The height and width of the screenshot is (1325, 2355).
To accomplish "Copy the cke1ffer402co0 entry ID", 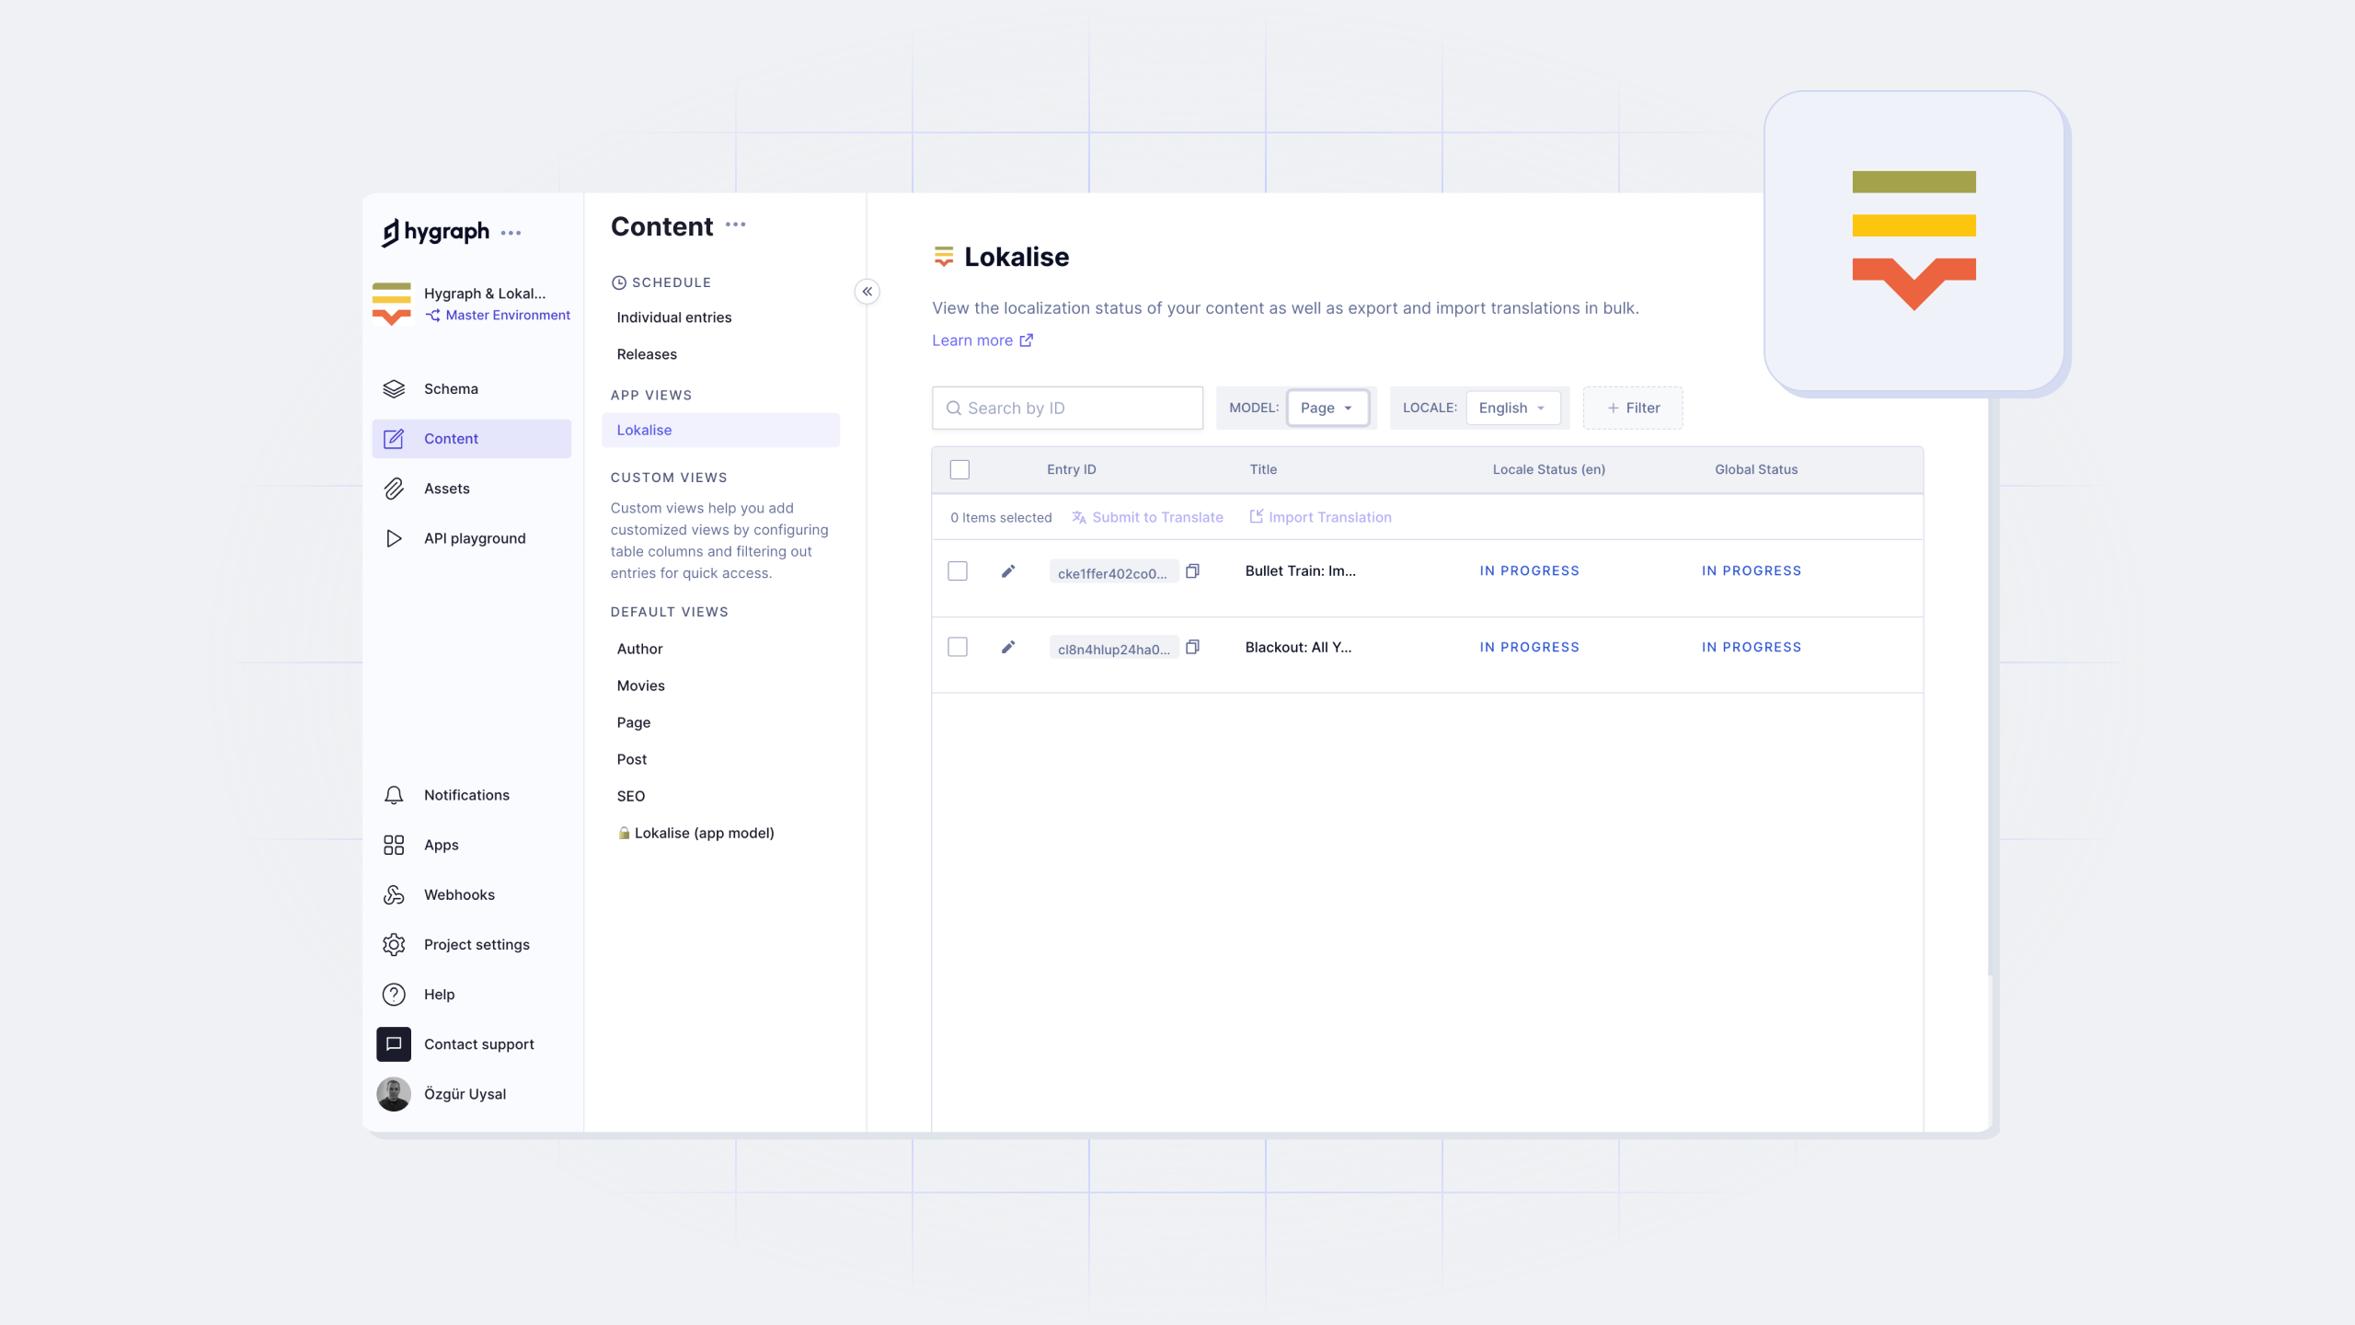I will (1192, 570).
